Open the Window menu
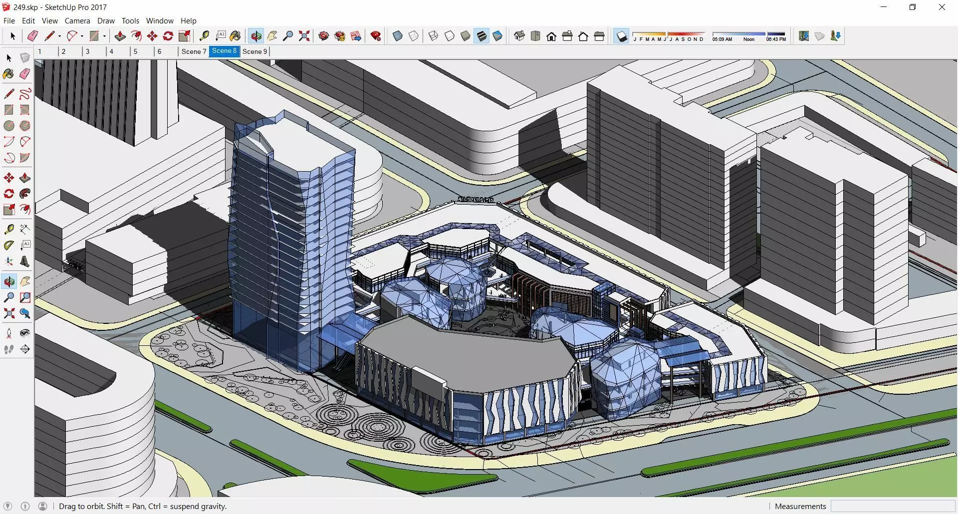 coord(160,21)
